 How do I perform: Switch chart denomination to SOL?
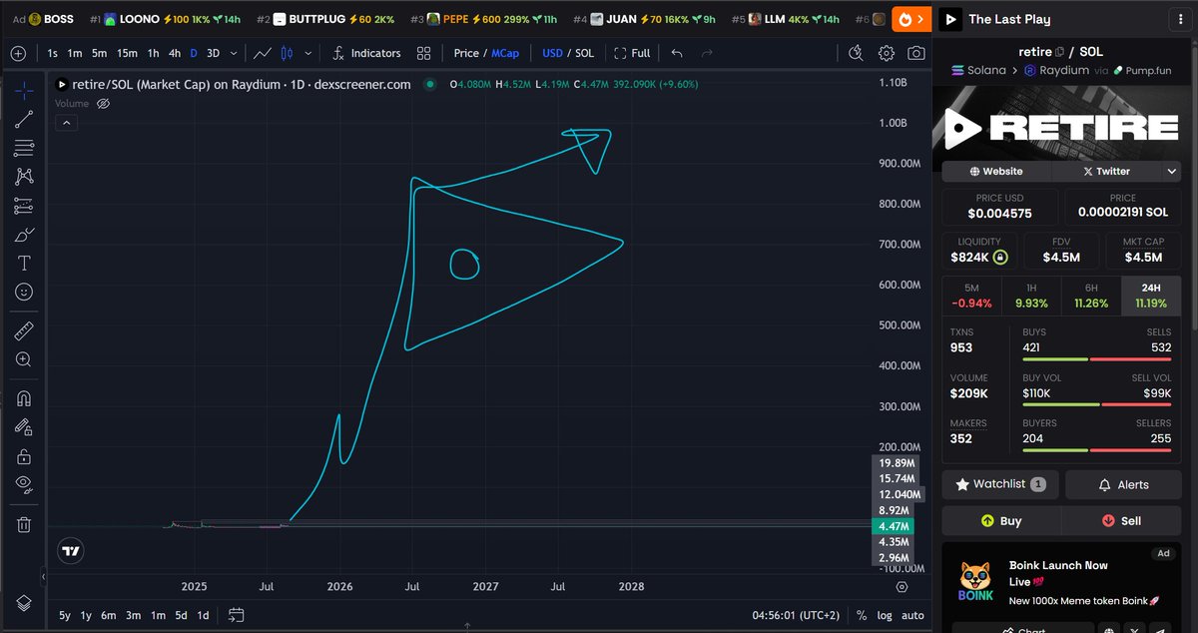pyautogui.click(x=584, y=53)
